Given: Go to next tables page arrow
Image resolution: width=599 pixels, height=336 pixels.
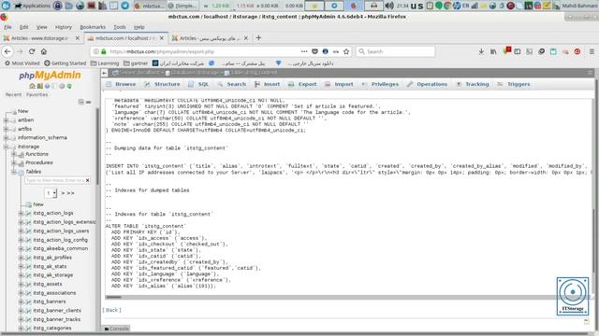Looking at the screenshot, I should tap(64, 193).
